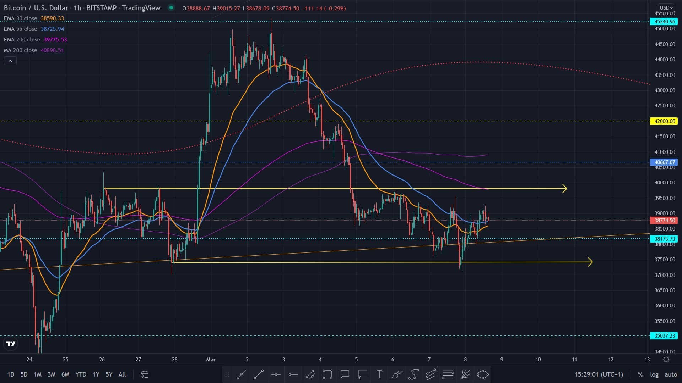The width and height of the screenshot is (682, 383).
Task: Open the USD currency dropdown
Action: (666, 7)
